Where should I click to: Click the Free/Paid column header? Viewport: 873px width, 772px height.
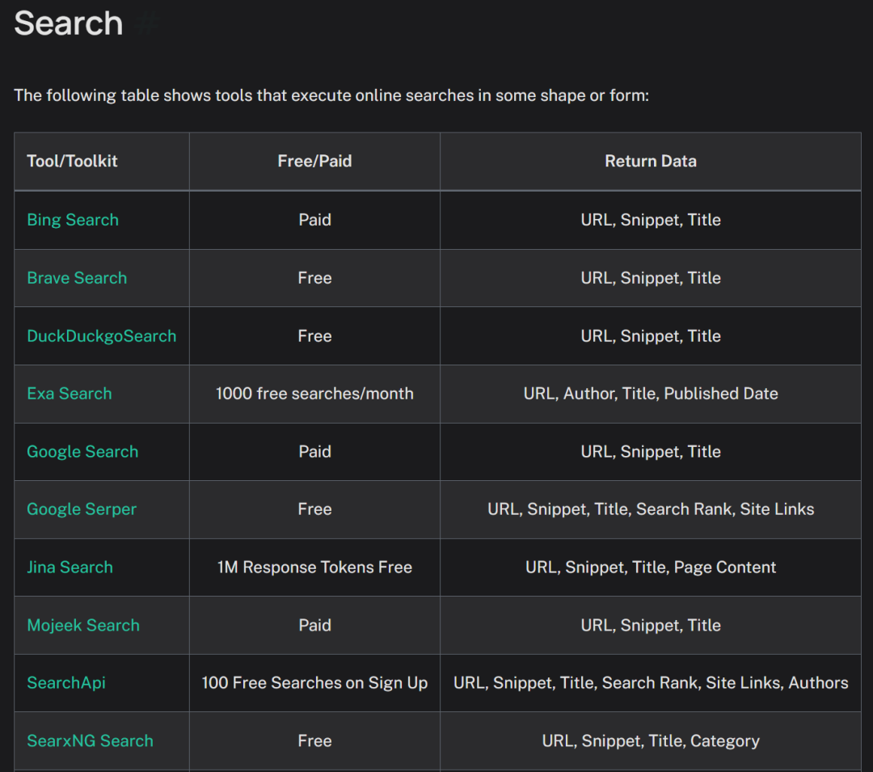314,162
